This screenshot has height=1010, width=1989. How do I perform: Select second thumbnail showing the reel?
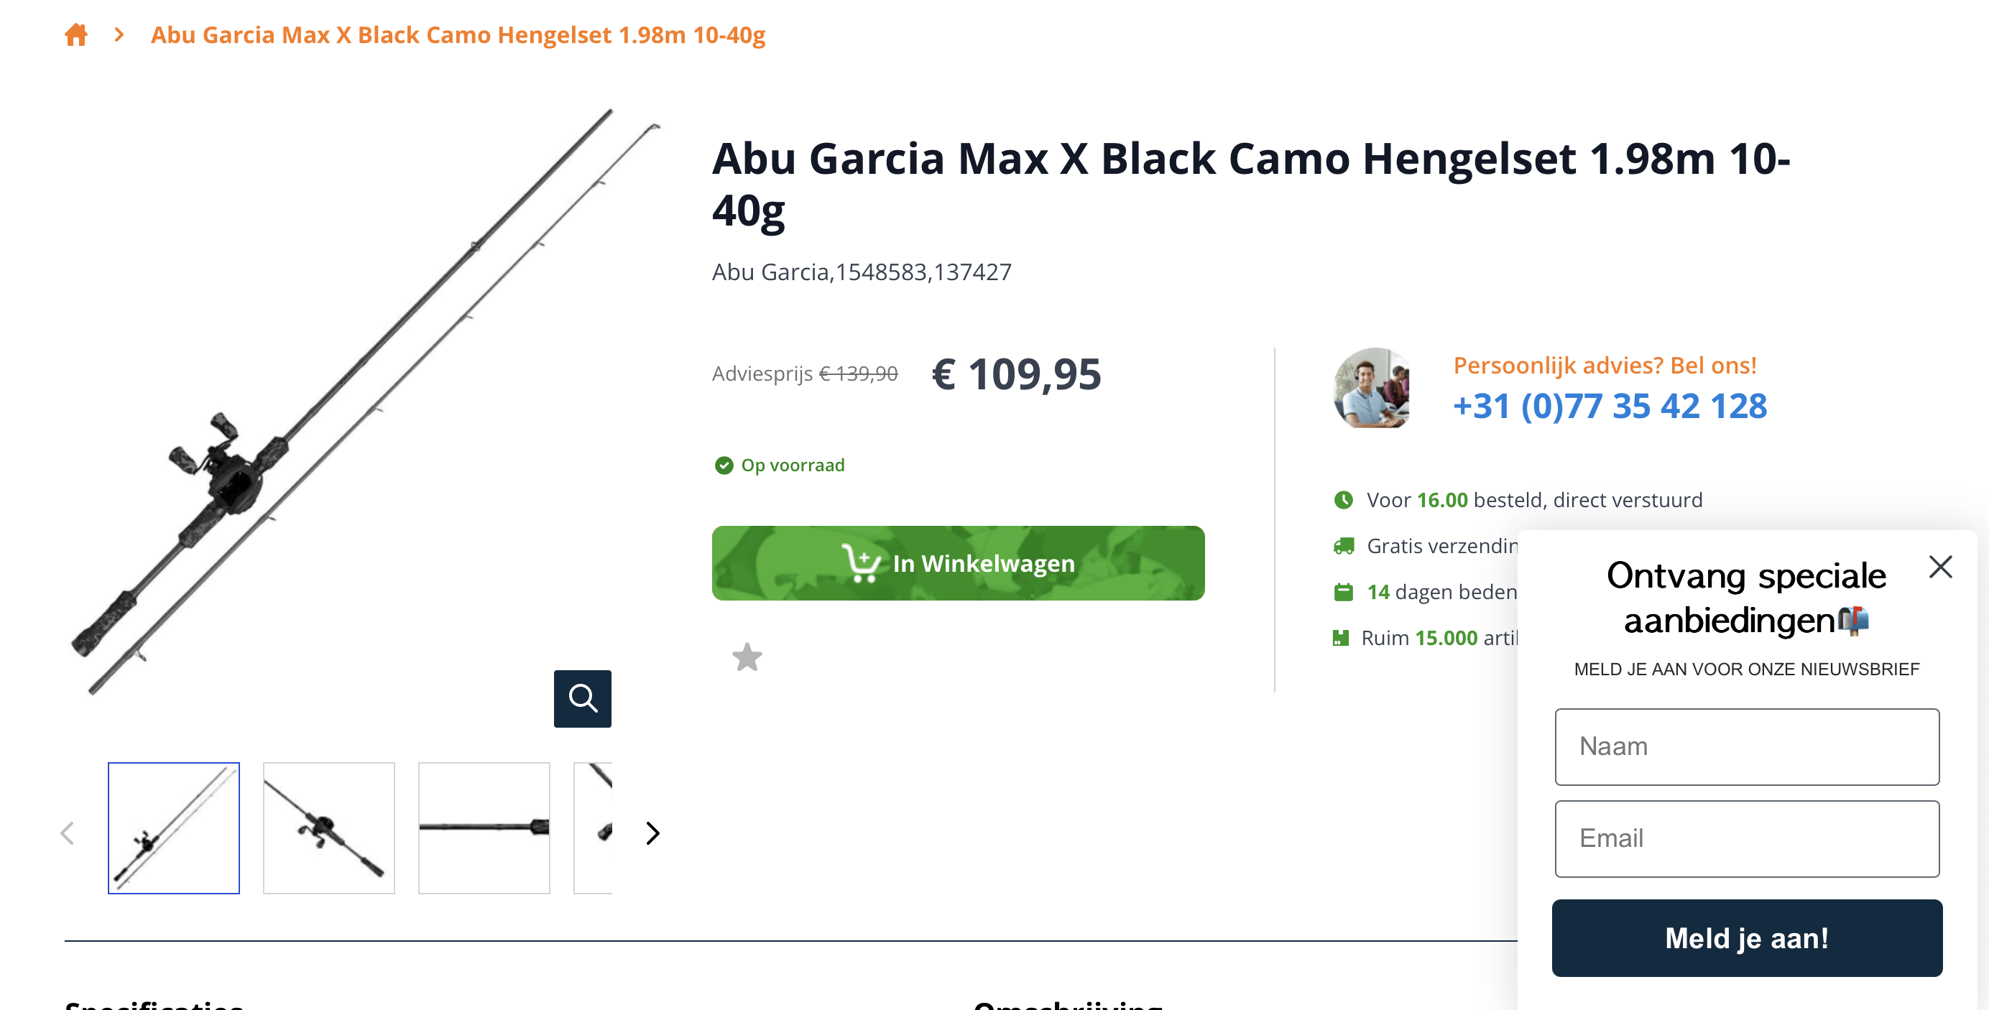coord(329,828)
